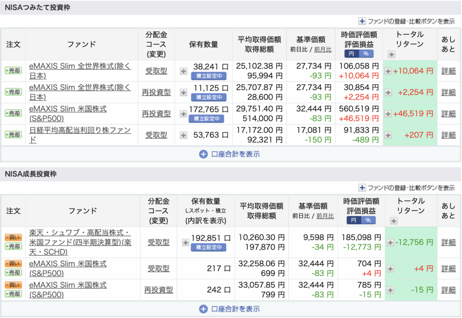The height and width of the screenshot is (318, 462).
Task: Click 売却 for S&P500 再投資型 in 成長投資枠
Action: (x=13, y=294)
